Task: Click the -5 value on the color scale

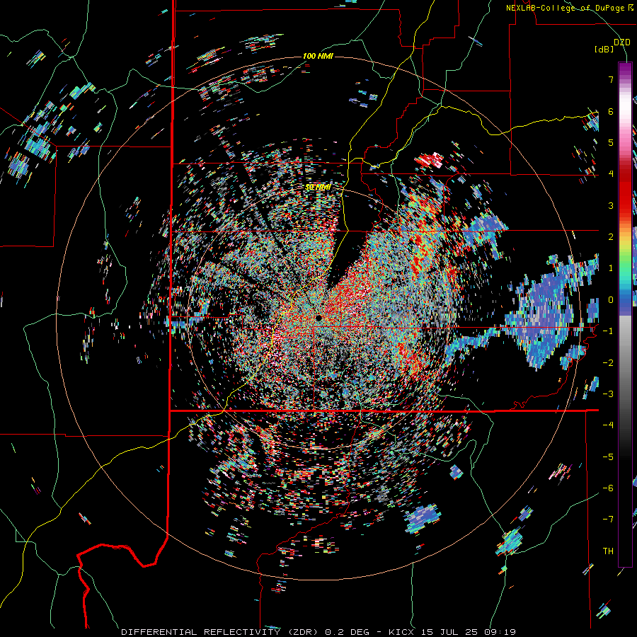Action: 608,457
